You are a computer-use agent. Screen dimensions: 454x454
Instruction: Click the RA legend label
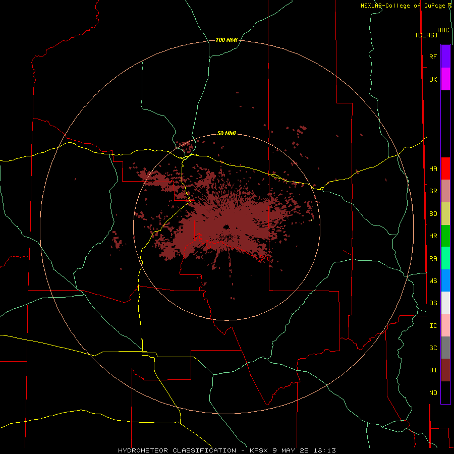(433, 259)
